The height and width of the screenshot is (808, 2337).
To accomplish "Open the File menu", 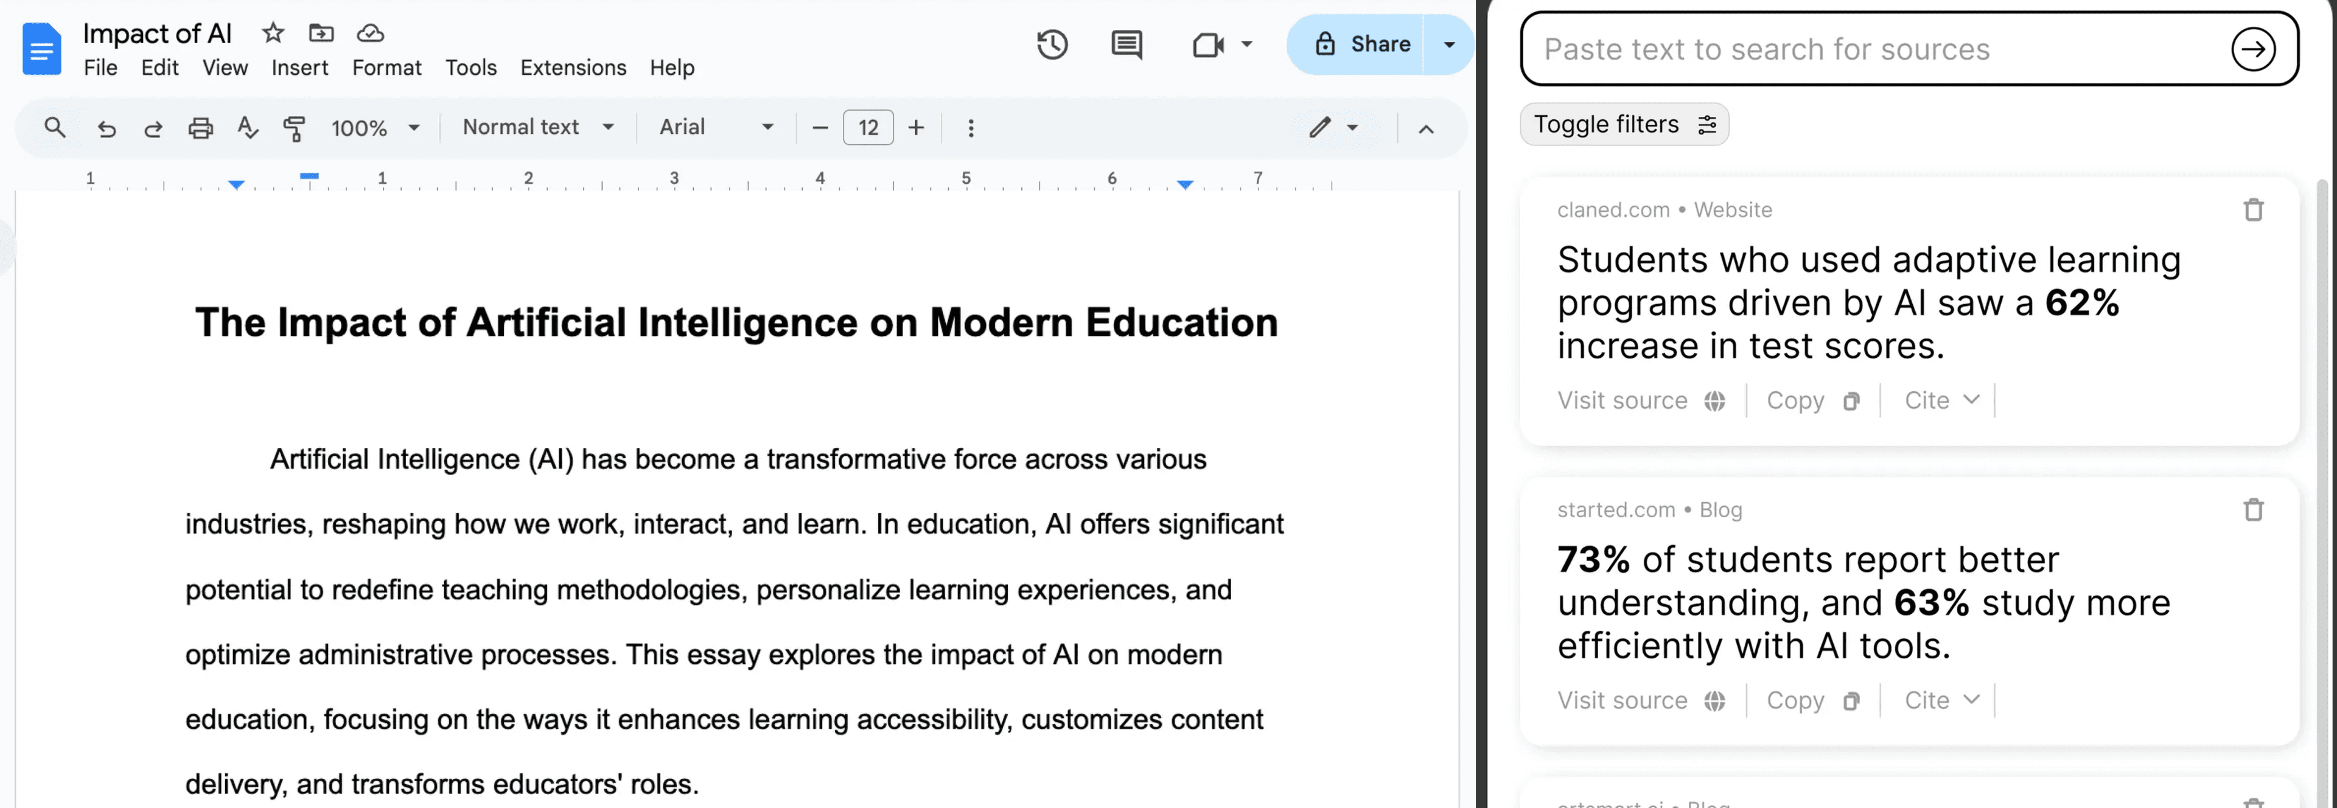I will 100,68.
